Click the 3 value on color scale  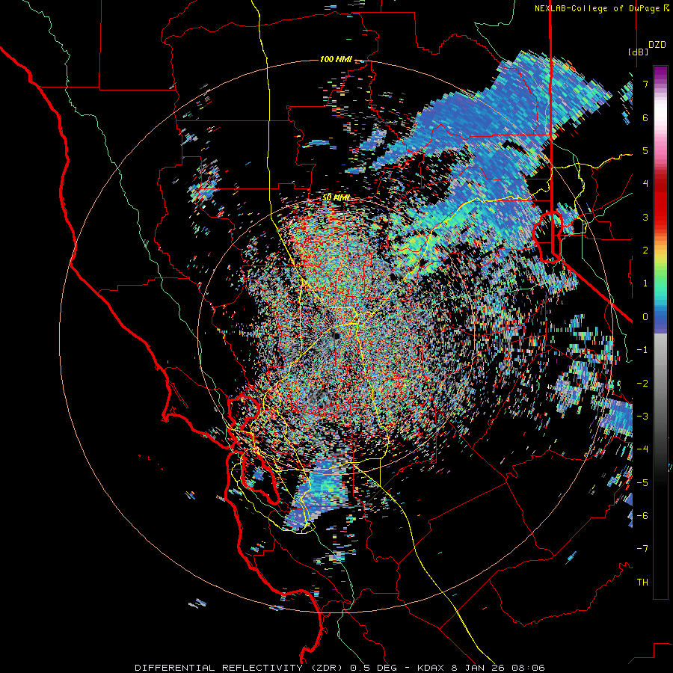coord(645,217)
